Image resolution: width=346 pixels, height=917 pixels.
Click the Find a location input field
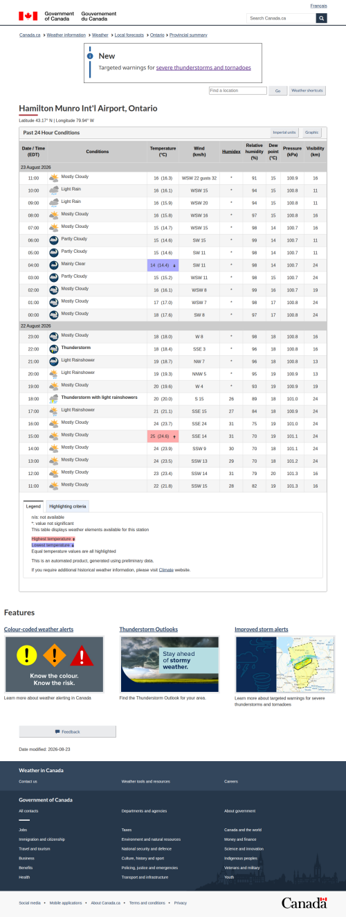pyautogui.click(x=238, y=91)
